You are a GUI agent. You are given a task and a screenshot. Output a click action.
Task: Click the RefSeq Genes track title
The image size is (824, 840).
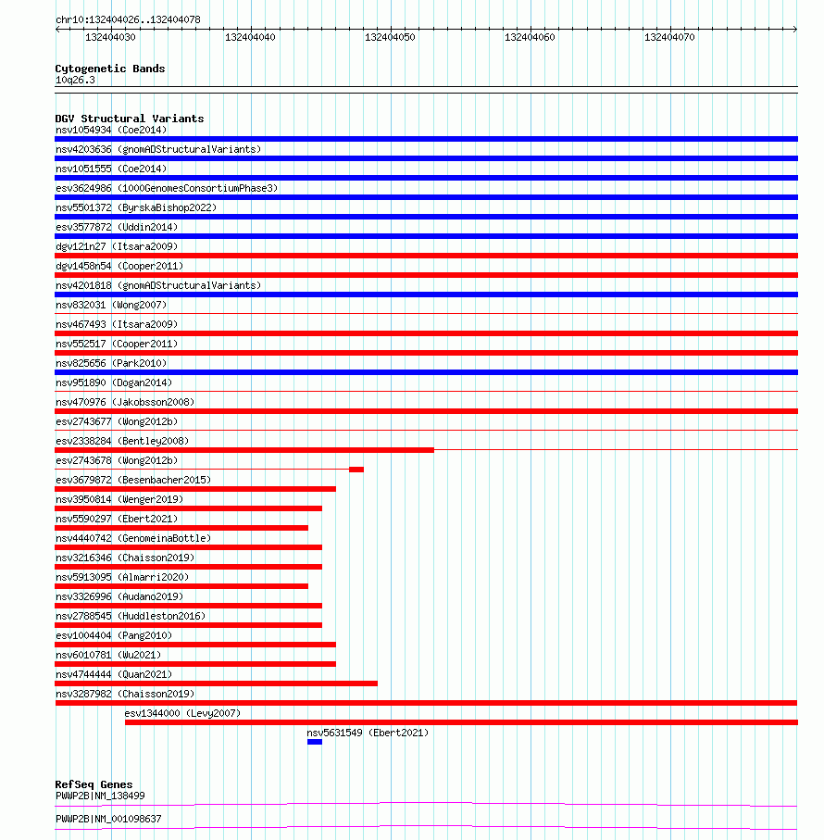coord(94,784)
